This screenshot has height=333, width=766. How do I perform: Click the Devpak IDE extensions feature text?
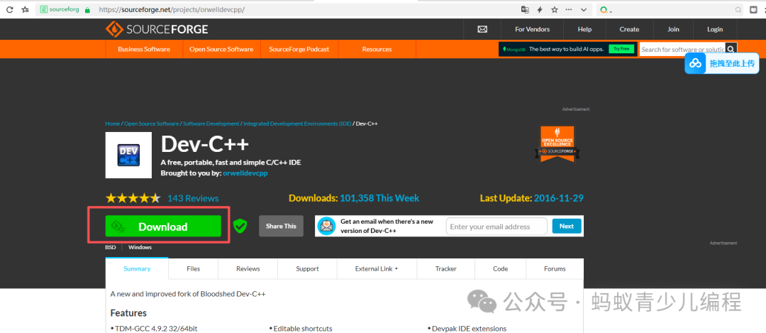coord(469,329)
